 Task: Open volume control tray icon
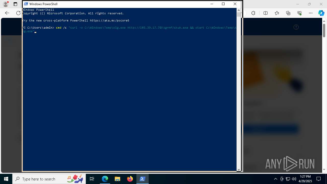pos(294,179)
